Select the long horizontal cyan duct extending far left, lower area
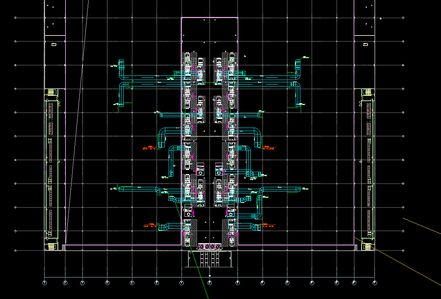The height and width of the screenshot is (299, 441). (x=138, y=189)
